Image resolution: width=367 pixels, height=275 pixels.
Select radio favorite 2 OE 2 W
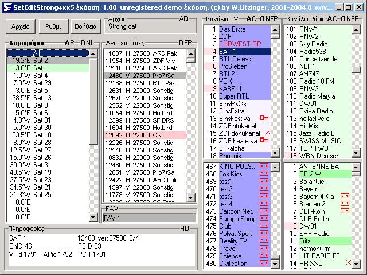click(x=318, y=174)
